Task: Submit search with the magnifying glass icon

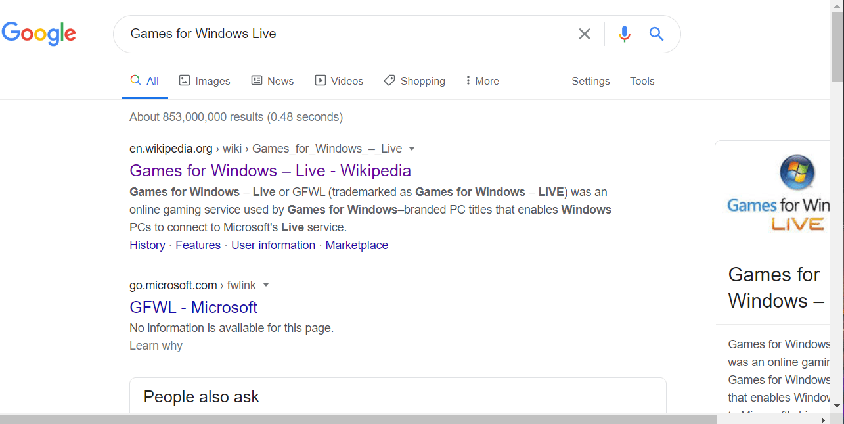Action: [x=656, y=34]
